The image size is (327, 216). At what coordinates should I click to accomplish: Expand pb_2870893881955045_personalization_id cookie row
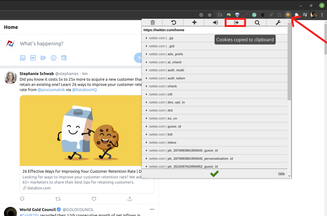[215, 158]
